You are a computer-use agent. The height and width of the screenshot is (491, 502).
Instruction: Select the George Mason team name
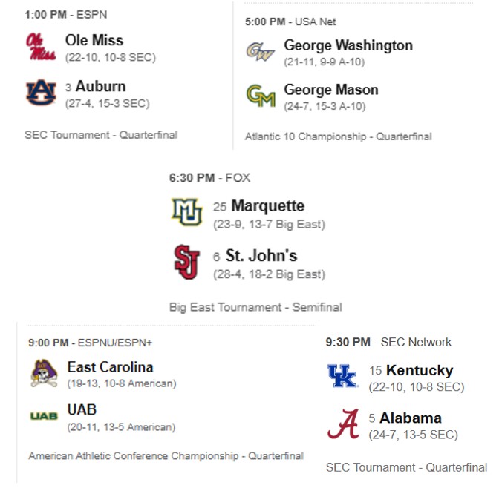331,90
